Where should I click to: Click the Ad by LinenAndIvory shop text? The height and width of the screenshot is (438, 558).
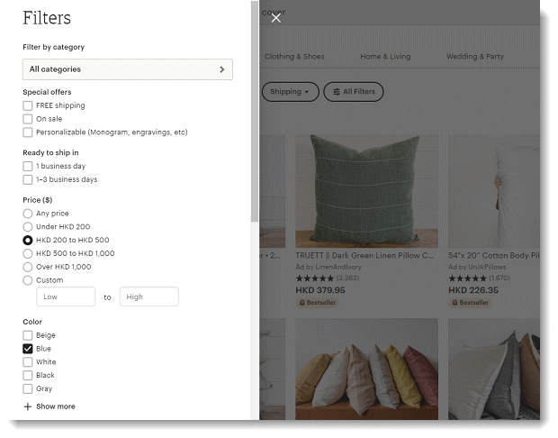[328, 267]
